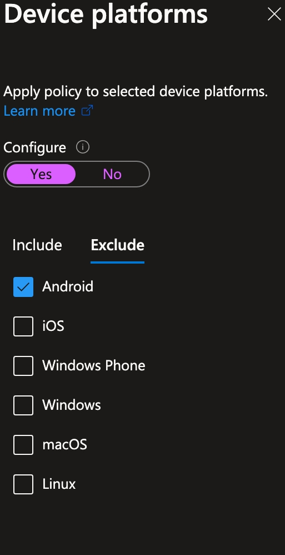
Task: Check the Windows platform checkbox
Action: coord(23,405)
